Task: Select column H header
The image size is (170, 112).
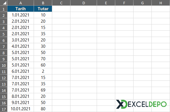Action: 161,3
